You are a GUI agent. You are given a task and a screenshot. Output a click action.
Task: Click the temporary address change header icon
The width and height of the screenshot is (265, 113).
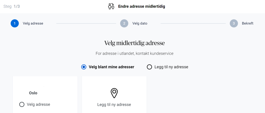click(111, 6)
